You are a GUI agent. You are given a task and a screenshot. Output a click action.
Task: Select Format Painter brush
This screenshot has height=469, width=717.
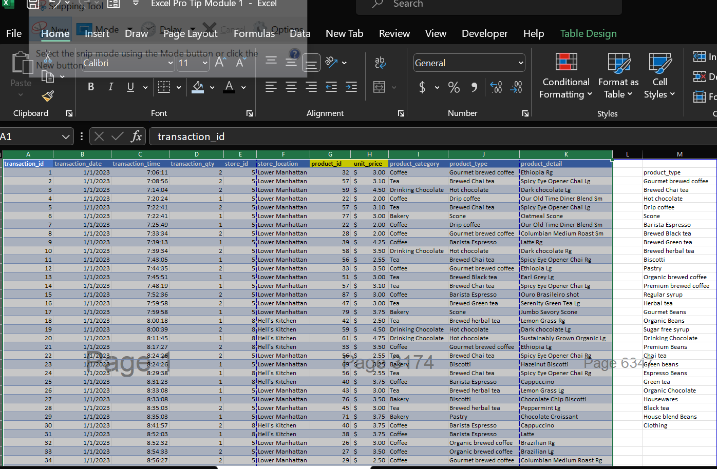tap(48, 95)
